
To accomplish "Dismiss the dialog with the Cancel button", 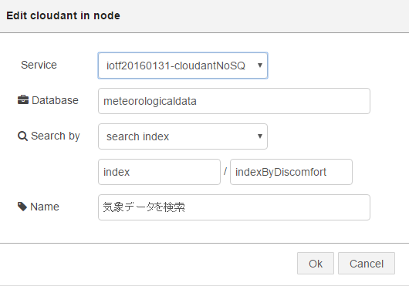I will 367,264.
